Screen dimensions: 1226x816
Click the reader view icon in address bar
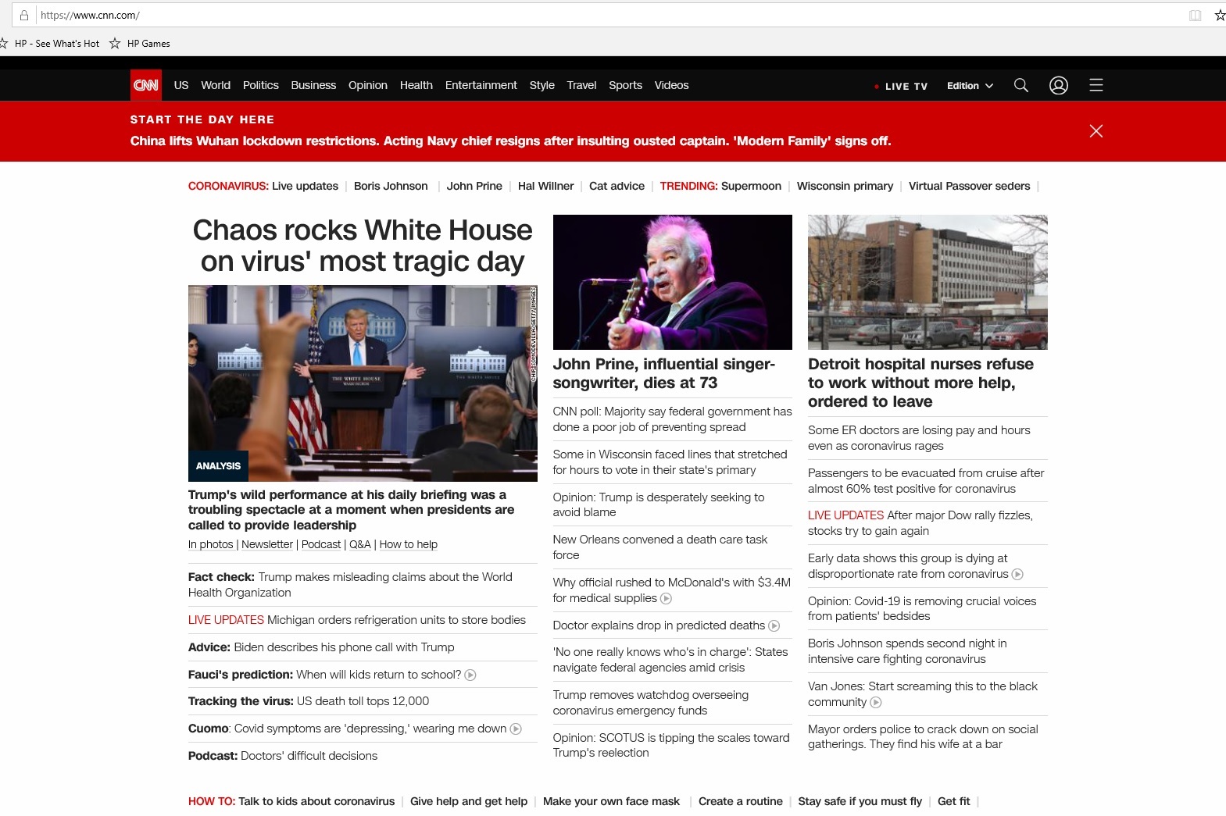(1195, 15)
